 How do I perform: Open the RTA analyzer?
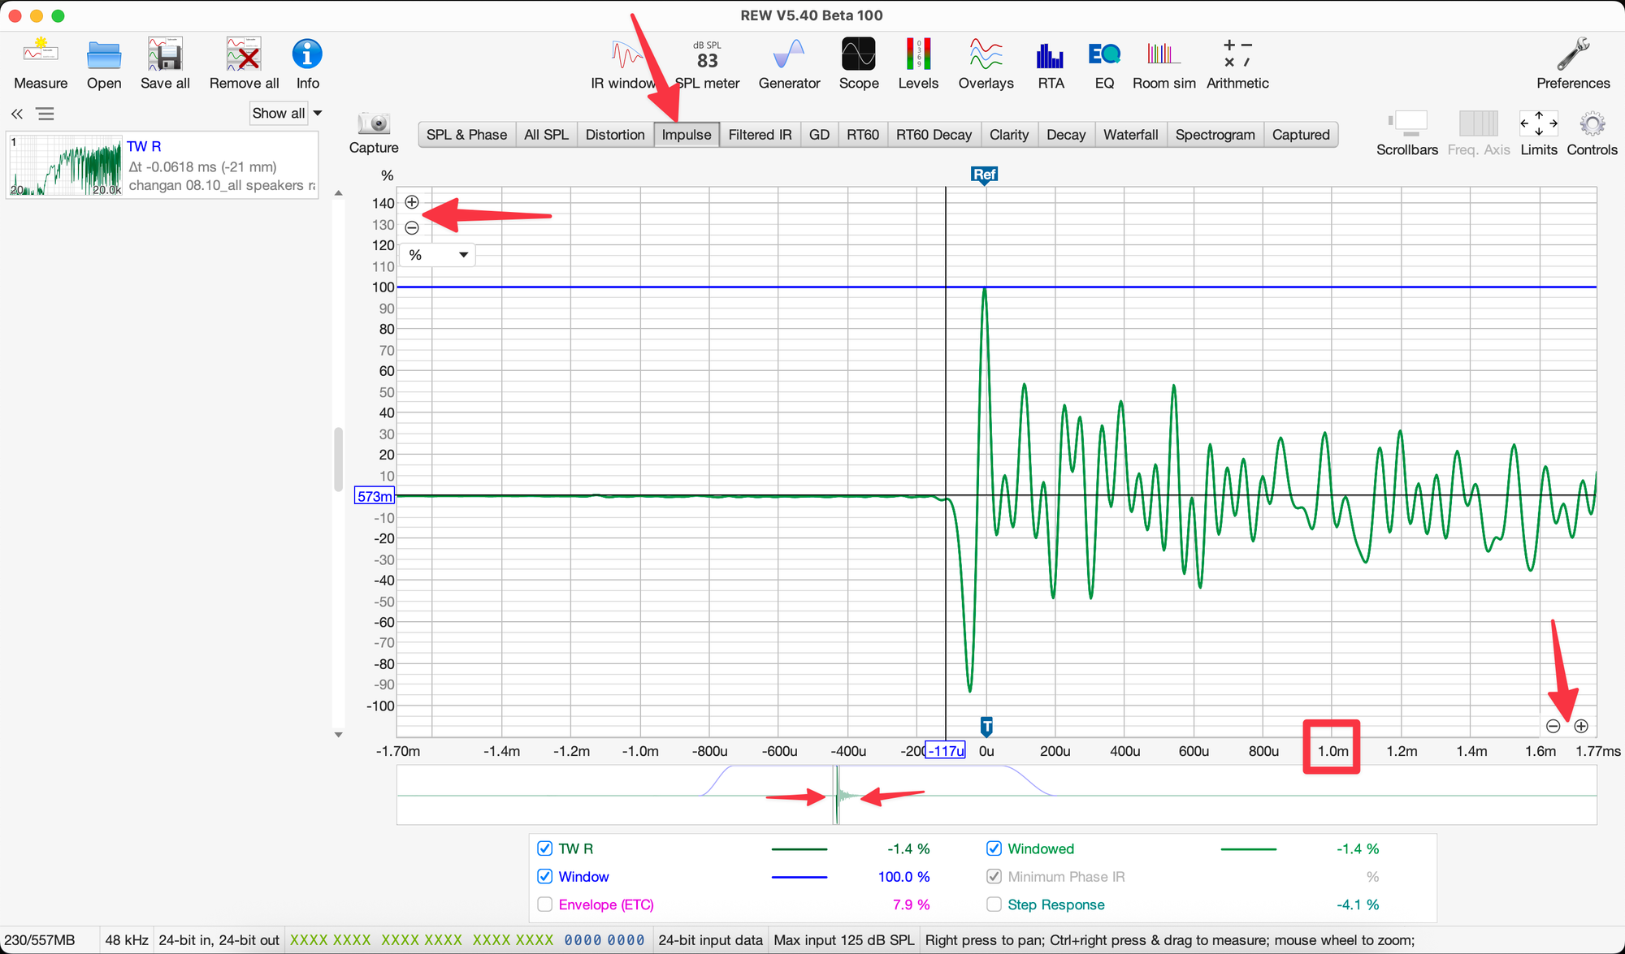tap(1050, 55)
